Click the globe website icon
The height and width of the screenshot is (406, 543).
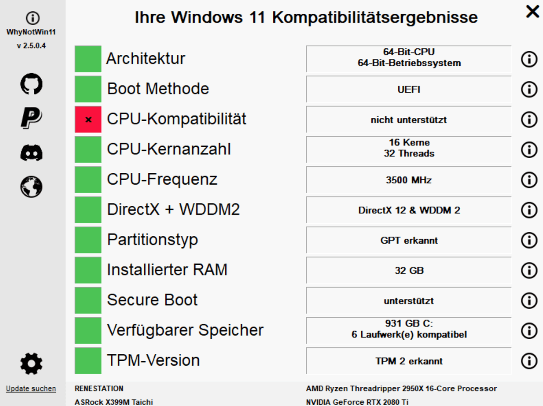[x=32, y=187]
